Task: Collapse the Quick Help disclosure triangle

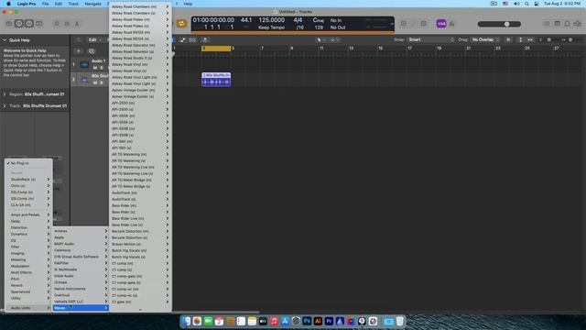Action: pyautogui.click(x=5, y=40)
